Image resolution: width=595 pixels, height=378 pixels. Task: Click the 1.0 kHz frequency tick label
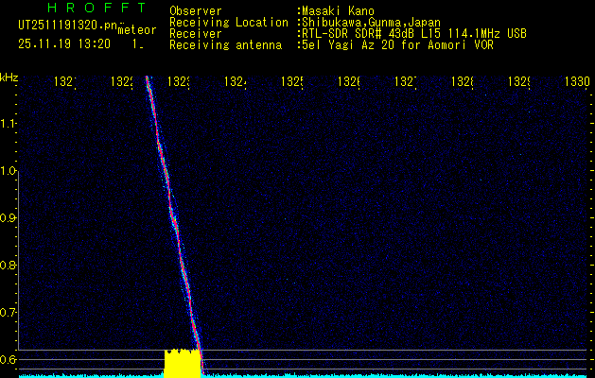pyautogui.click(x=9, y=171)
